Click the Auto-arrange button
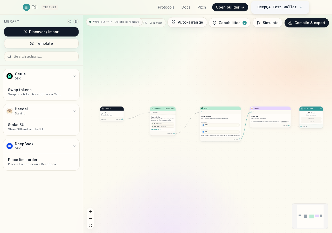Viewport: 332px width, 233px height. pos(187,22)
